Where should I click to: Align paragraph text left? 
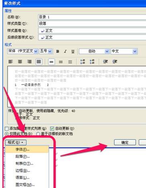11,62
